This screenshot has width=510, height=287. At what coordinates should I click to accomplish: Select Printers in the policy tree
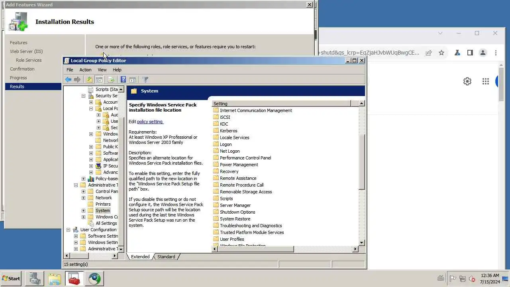[x=103, y=204]
